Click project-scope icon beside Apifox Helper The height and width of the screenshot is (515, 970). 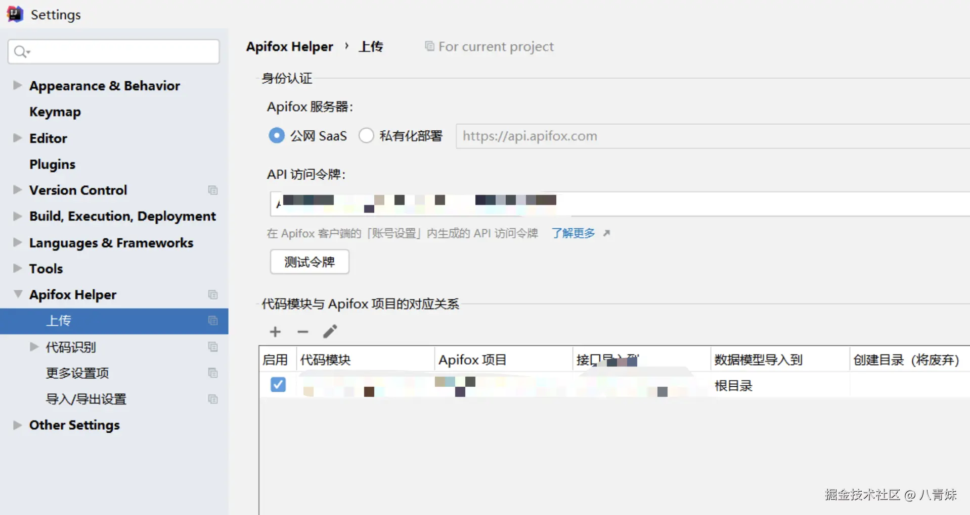(x=213, y=295)
